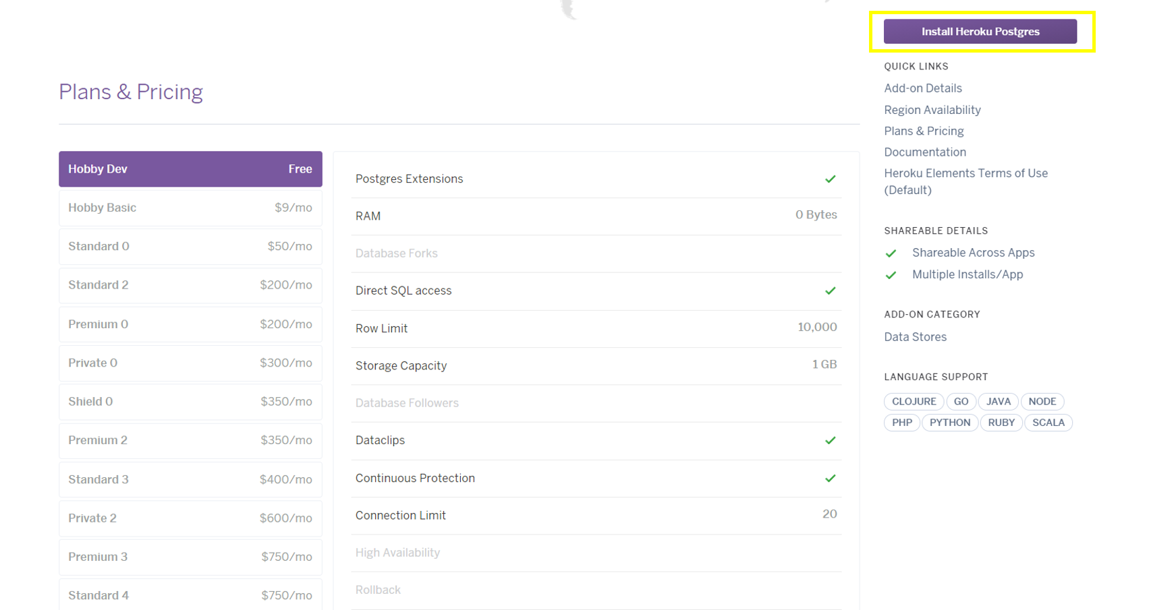This screenshot has height=610, width=1176.
Task: Click the Continuous Protection checkmark icon
Action: coord(830,479)
